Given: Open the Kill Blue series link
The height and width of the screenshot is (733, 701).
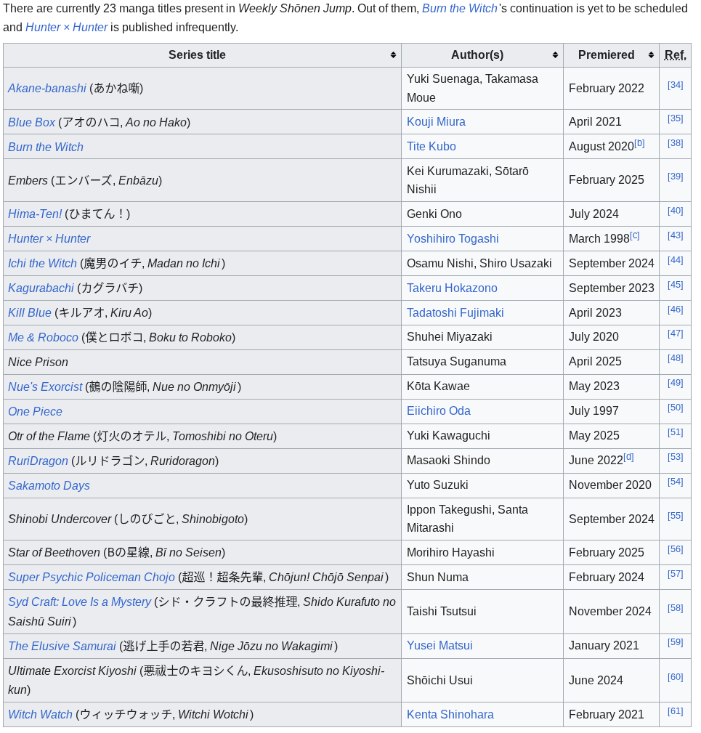Looking at the screenshot, I should click(x=30, y=313).
